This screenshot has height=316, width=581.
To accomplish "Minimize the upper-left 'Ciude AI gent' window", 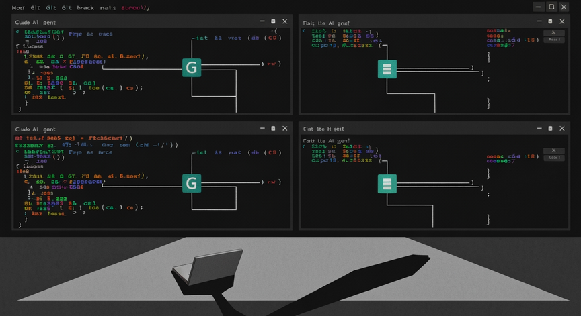I will tap(262, 21).
